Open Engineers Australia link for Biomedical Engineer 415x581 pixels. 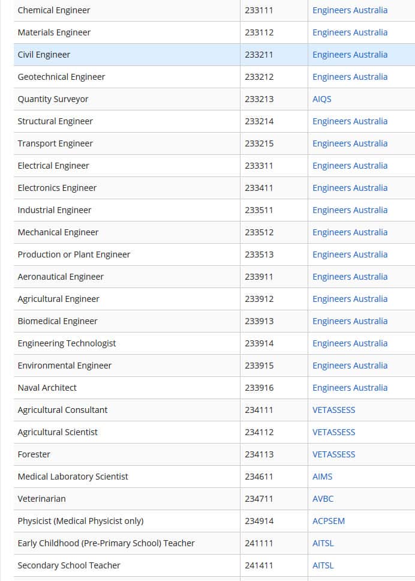click(350, 321)
